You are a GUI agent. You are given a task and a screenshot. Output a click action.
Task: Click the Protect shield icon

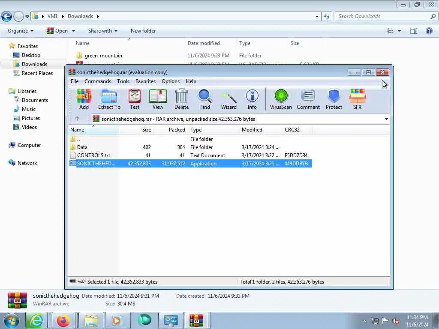(334, 99)
